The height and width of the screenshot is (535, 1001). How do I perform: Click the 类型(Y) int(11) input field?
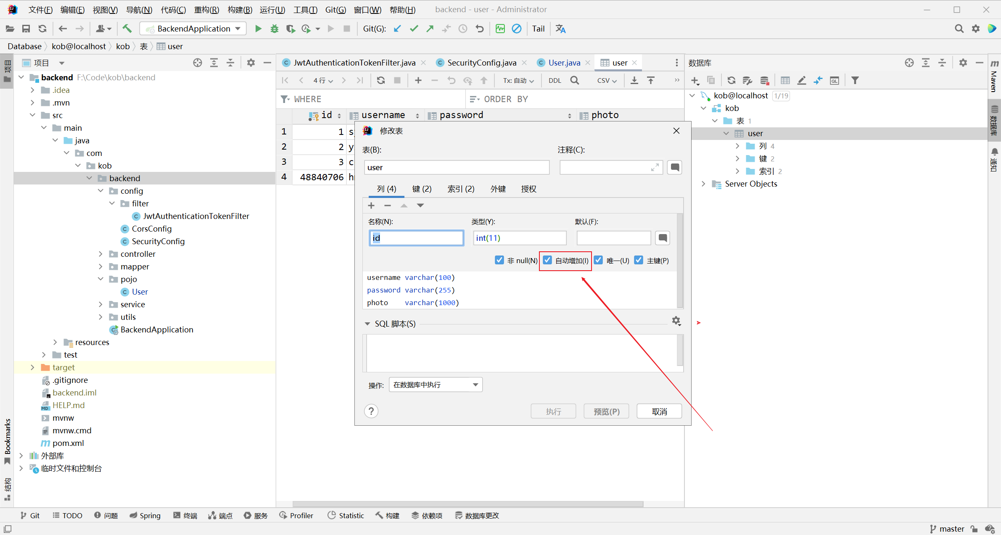(519, 238)
